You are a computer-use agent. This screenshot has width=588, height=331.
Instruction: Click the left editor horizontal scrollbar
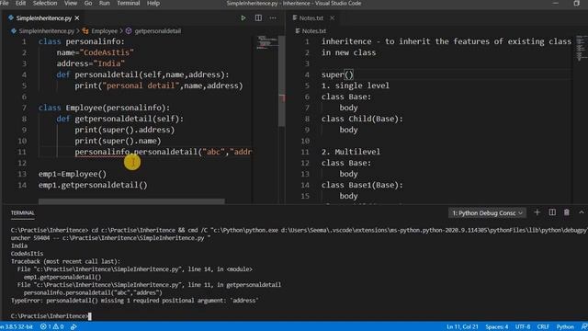131,201
